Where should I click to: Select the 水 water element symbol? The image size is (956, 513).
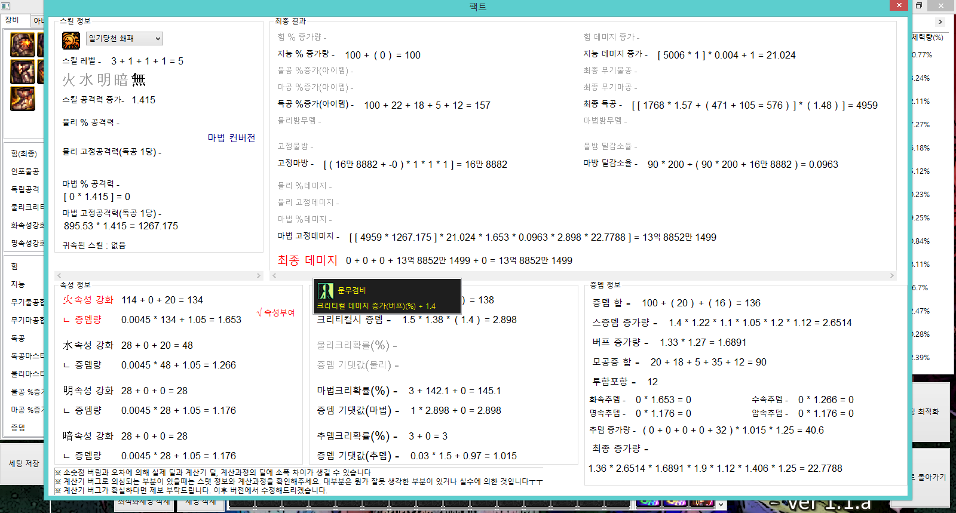(86, 80)
